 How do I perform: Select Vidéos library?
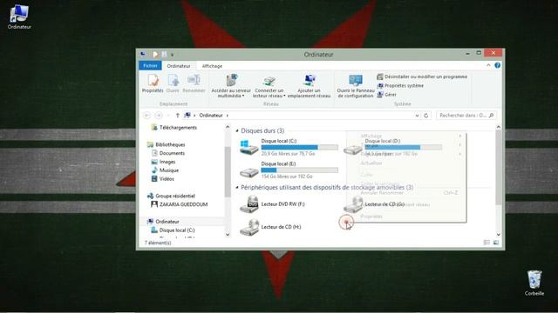(x=163, y=178)
